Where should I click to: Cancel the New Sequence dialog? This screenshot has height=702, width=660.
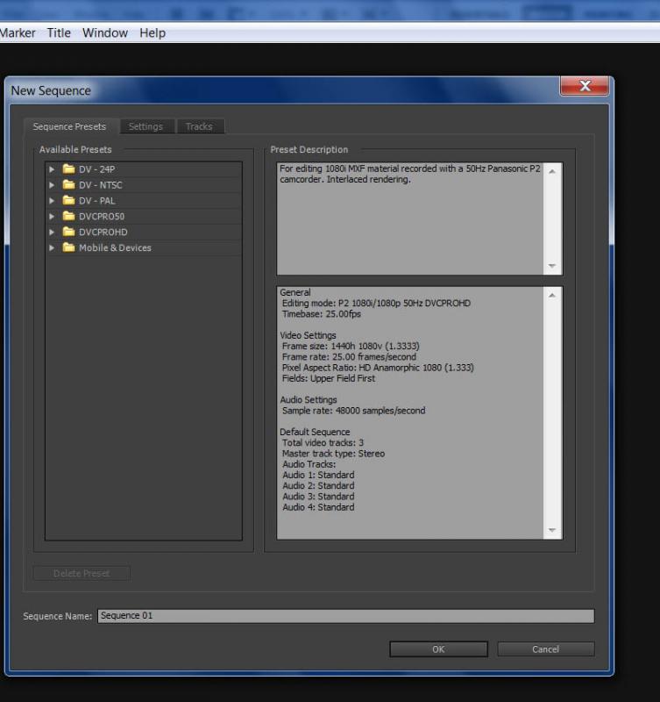tap(546, 649)
